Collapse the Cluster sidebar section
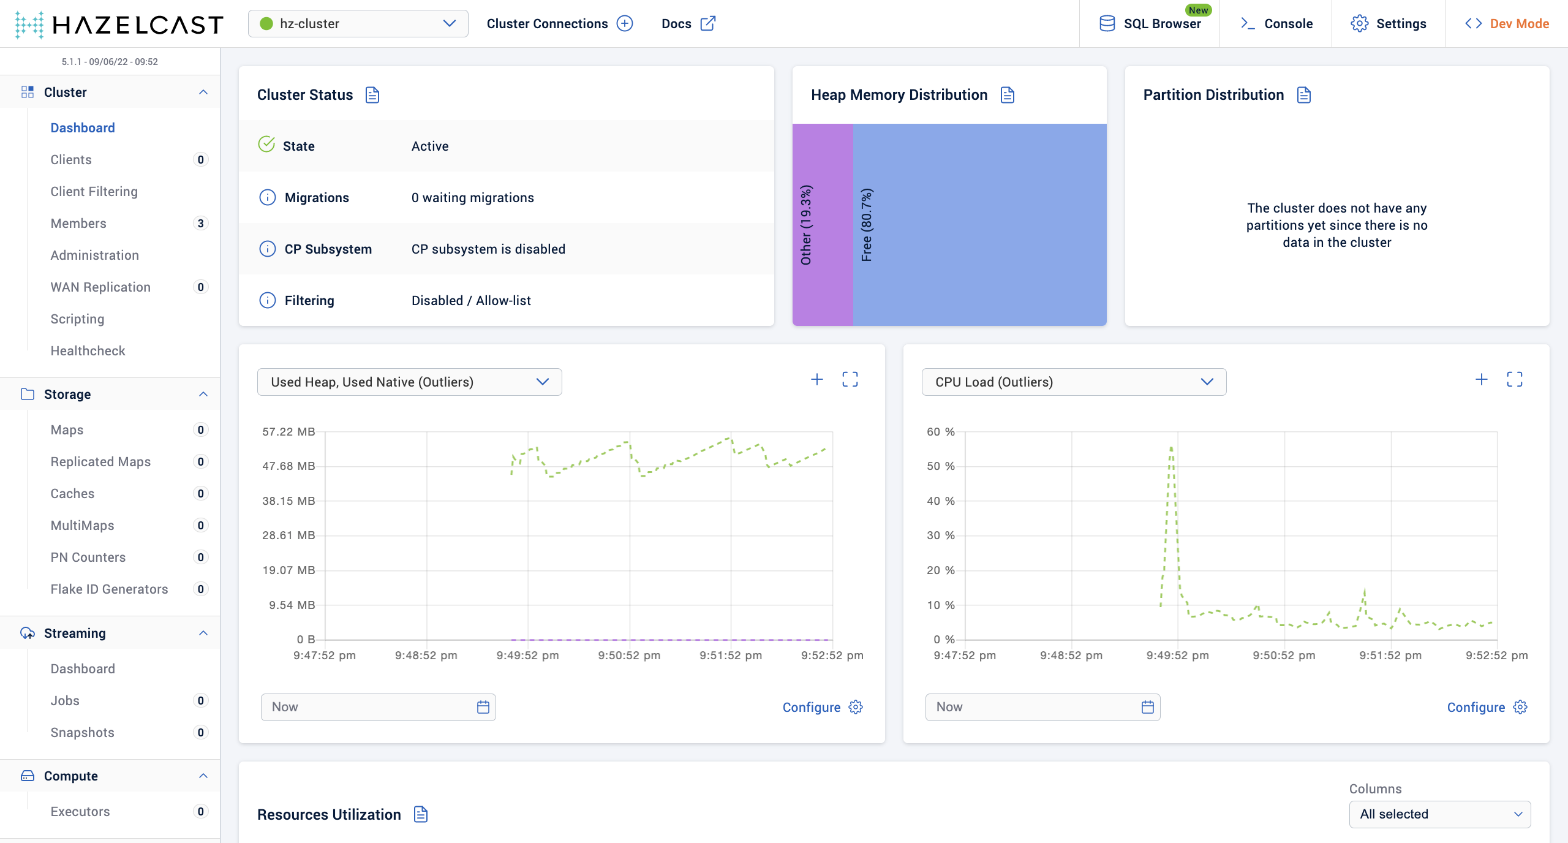Image resolution: width=1568 pixels, height=843 pixels. coord(203,92)
